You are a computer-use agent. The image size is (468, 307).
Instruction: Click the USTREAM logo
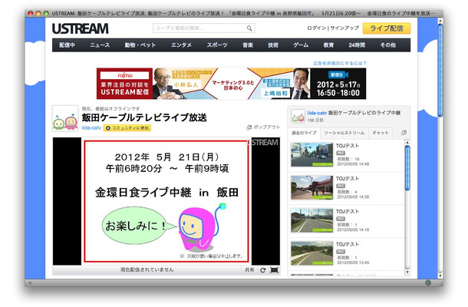coord(81,28)
